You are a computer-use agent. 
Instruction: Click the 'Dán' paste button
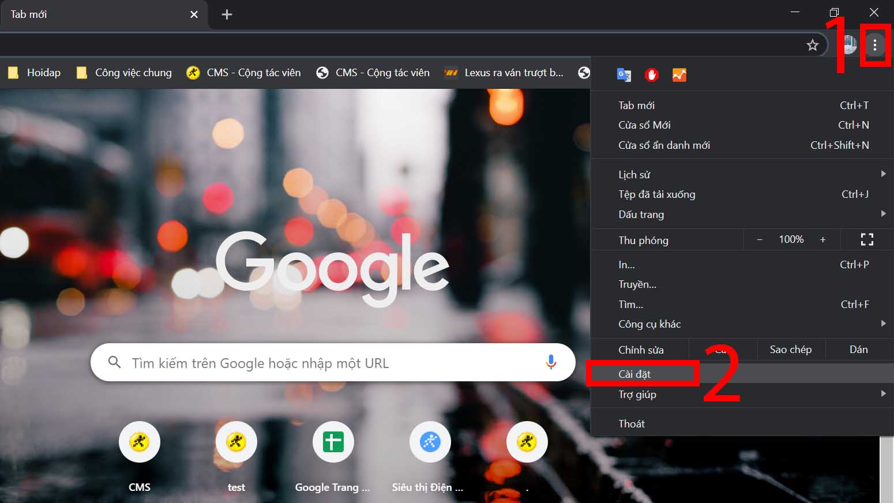[x=858, y=350]
